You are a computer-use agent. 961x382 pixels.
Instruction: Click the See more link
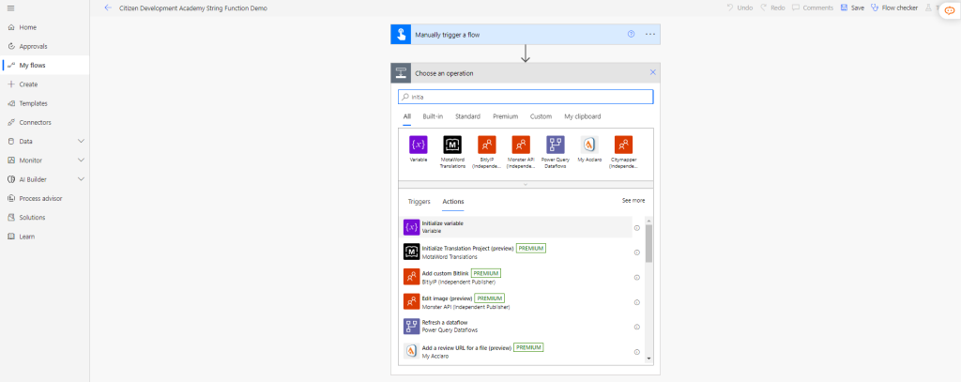click(633, 201)
